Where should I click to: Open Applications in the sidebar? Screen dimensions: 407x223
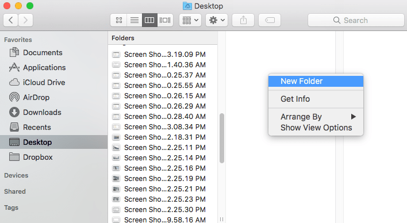[x=53, y=67]
